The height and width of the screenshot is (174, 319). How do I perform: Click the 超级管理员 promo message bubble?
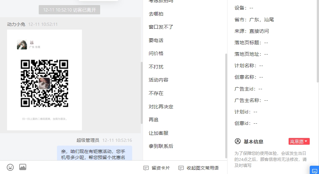point(94,153)
